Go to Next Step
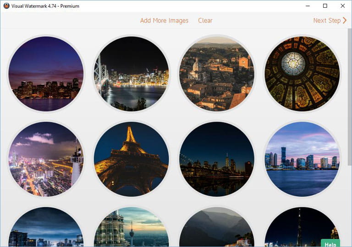The image size is (352, 247). click(330, 21)
